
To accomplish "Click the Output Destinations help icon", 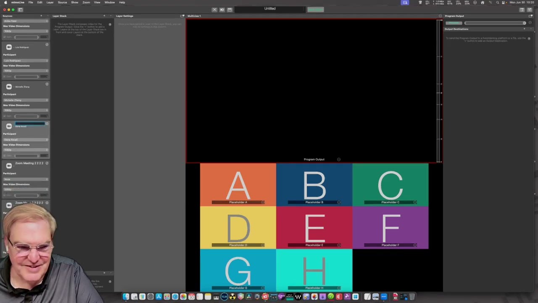I will tap(529, 38).
